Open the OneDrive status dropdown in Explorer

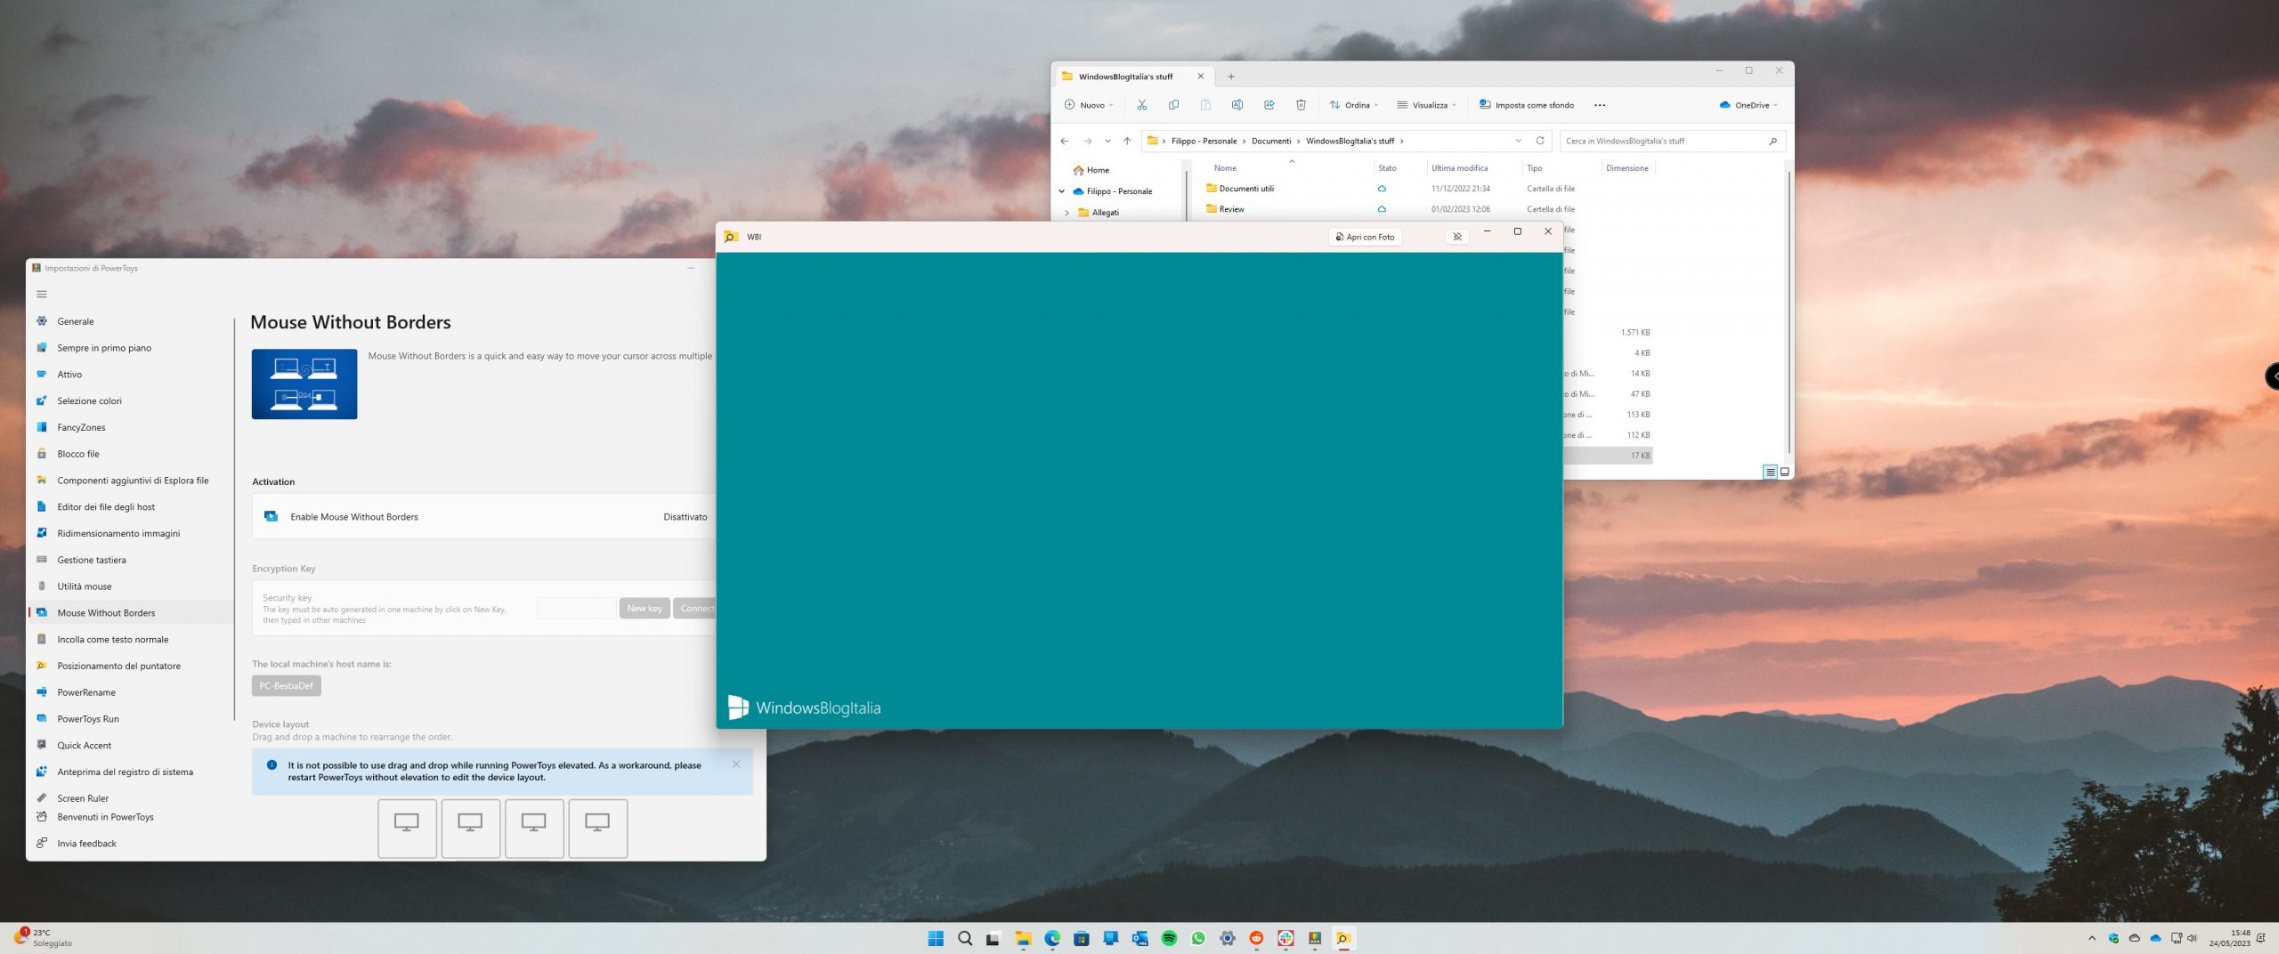1748,105
